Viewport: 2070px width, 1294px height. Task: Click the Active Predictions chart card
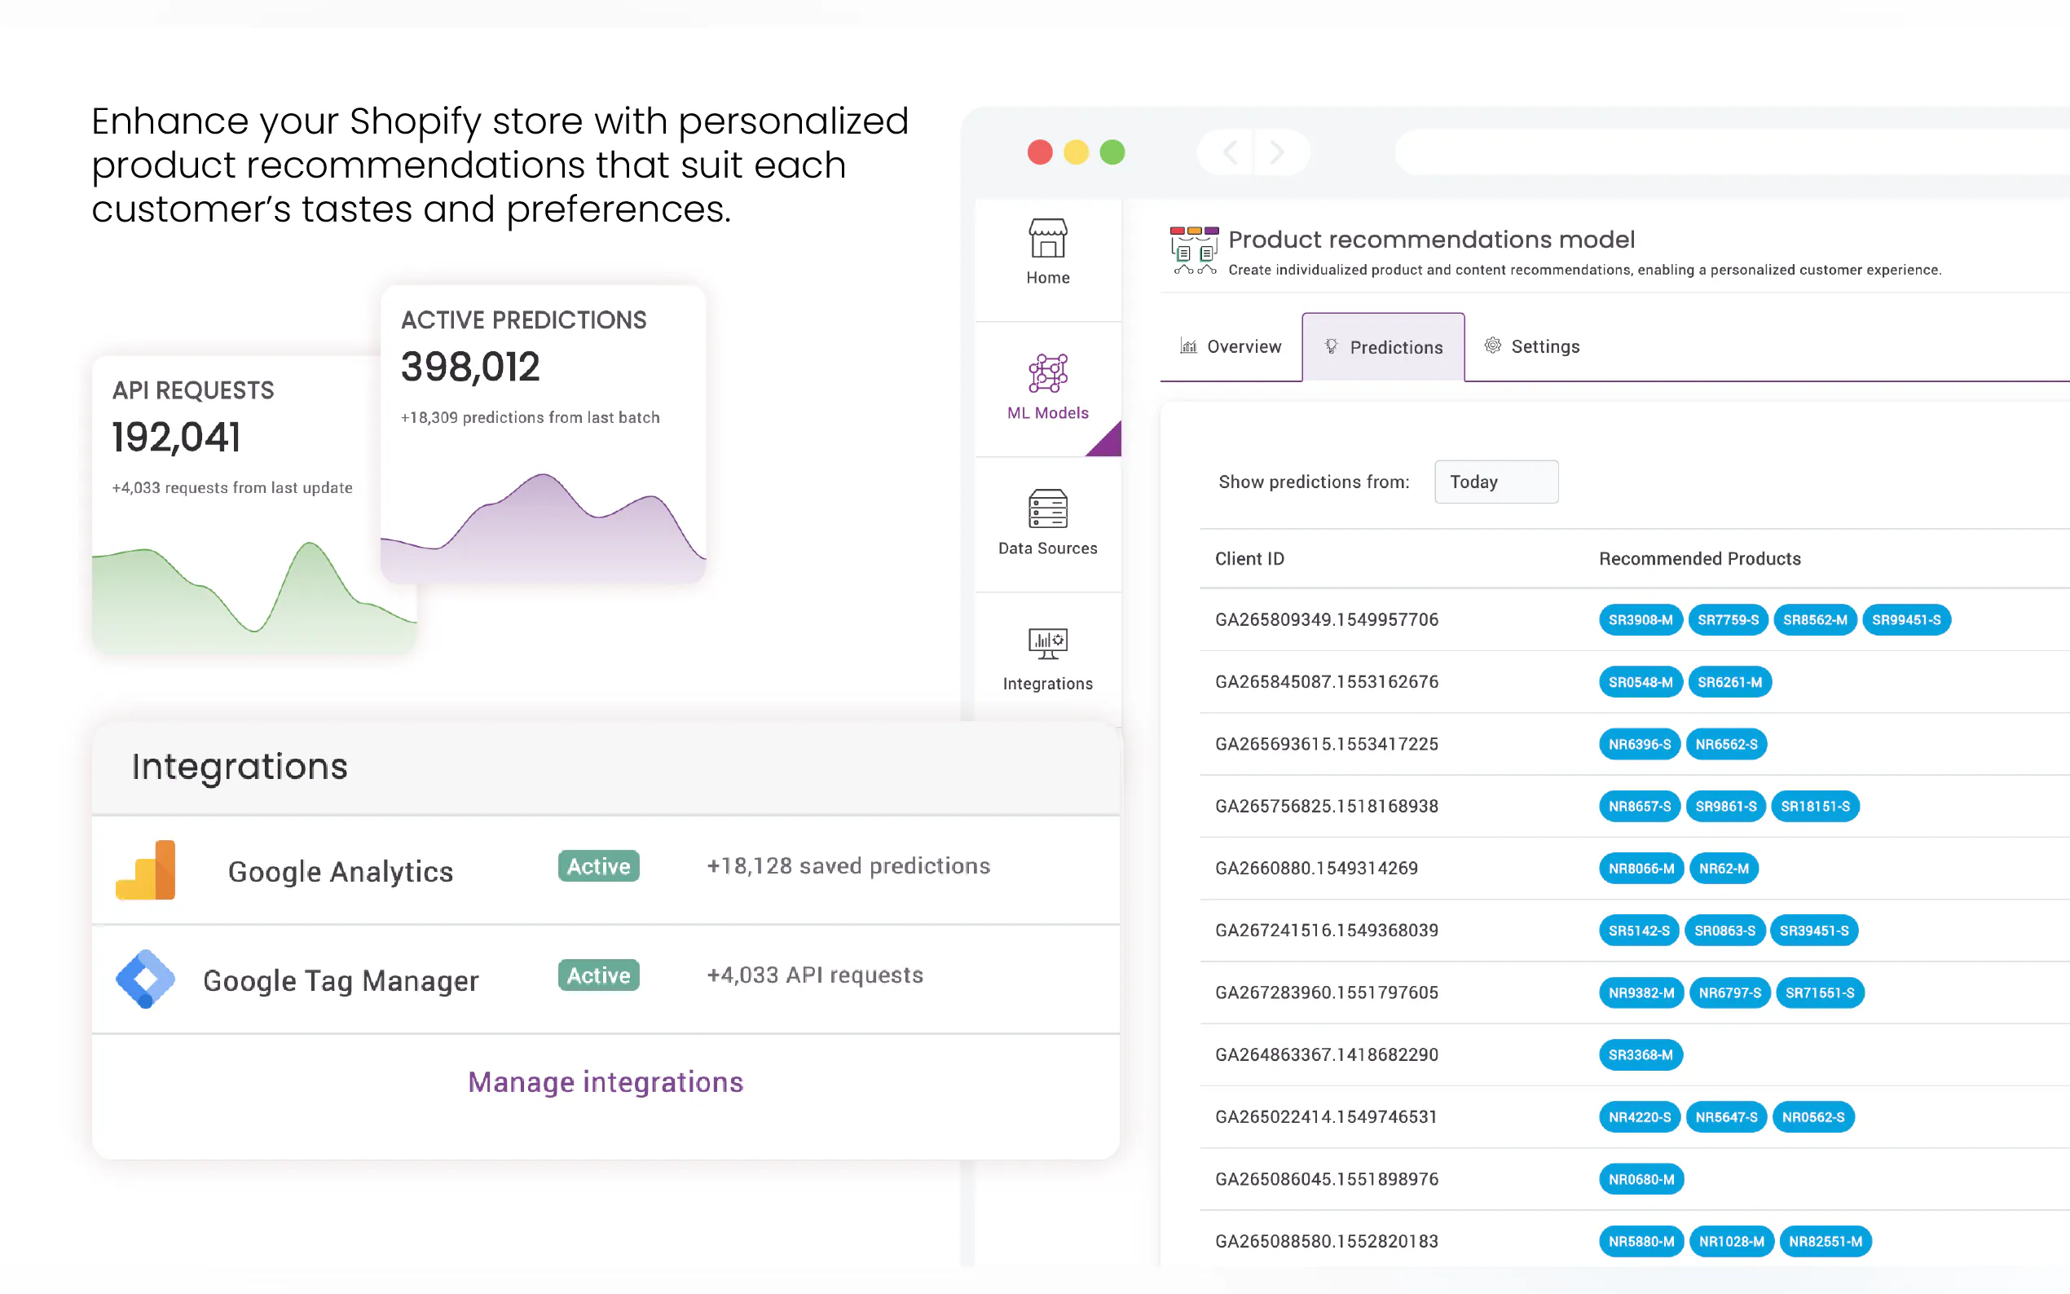pyautogui.click(x=543, y=434)
